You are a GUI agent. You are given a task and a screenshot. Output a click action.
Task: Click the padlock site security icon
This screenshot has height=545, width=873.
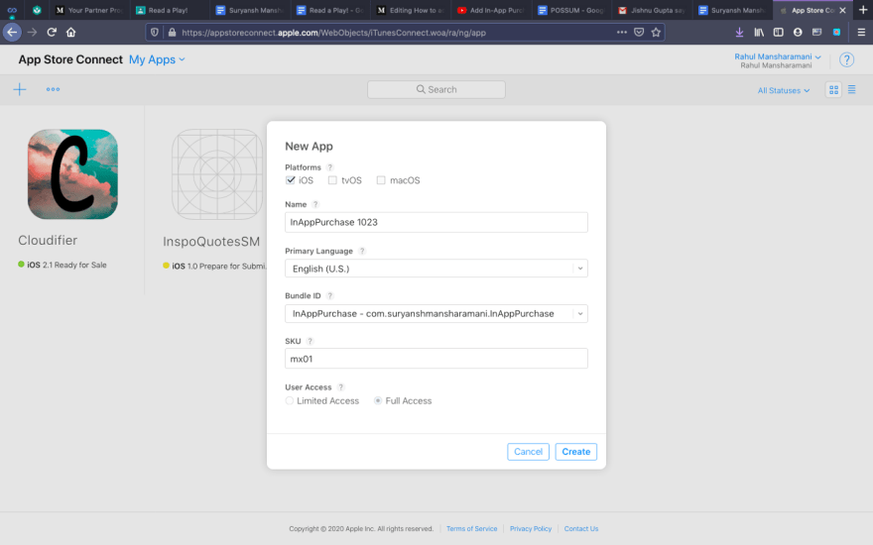[x=172, y=33]
